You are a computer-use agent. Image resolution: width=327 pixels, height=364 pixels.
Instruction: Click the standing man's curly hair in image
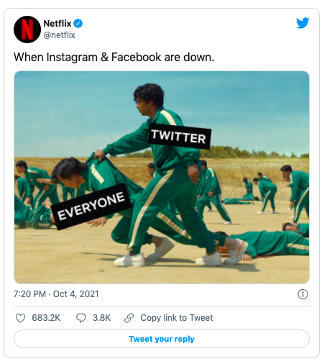149,94
